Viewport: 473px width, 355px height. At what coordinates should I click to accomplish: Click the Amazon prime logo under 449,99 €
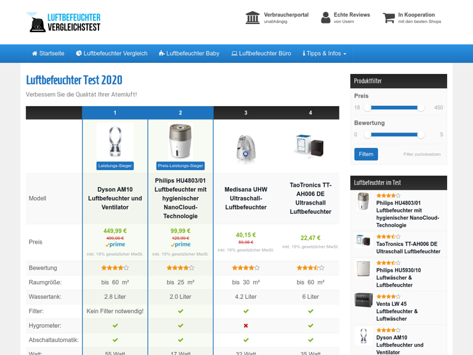[x=115, y=245]
